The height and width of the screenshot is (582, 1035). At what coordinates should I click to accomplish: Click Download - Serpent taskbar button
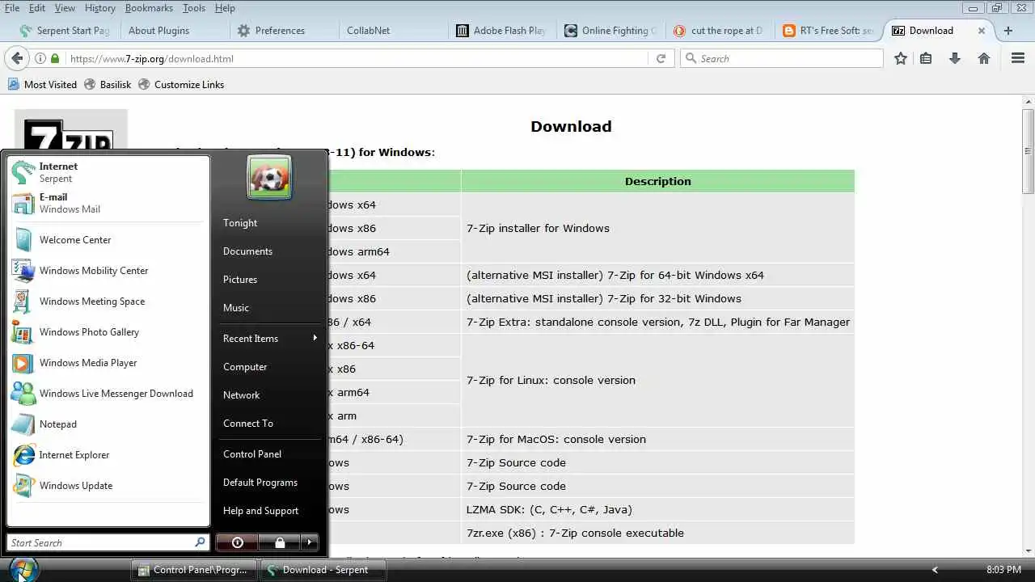click(x=323, y=570)
